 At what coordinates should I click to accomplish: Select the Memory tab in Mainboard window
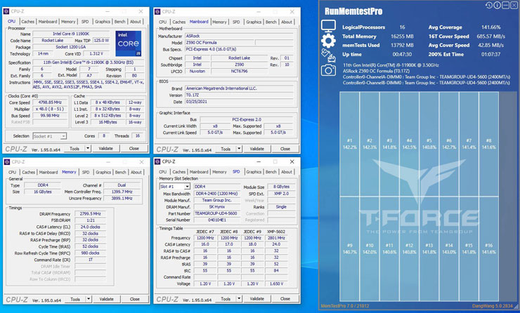tap(219, 22)
